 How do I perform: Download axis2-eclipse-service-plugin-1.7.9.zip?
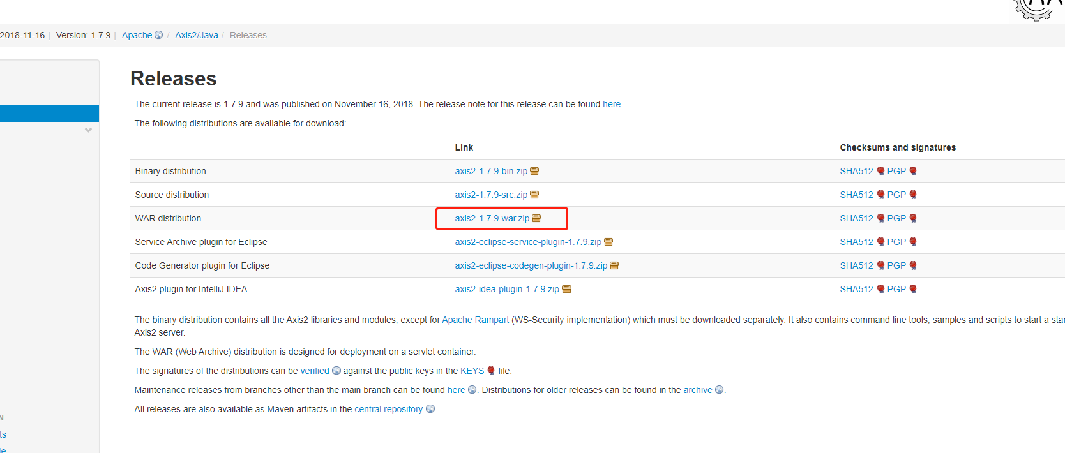(x=528, y=242)
